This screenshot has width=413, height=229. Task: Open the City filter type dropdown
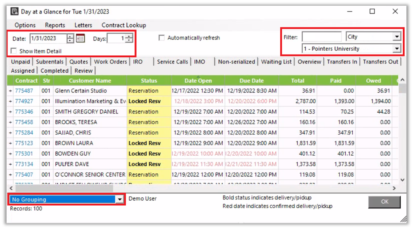(x=396, y=37)
